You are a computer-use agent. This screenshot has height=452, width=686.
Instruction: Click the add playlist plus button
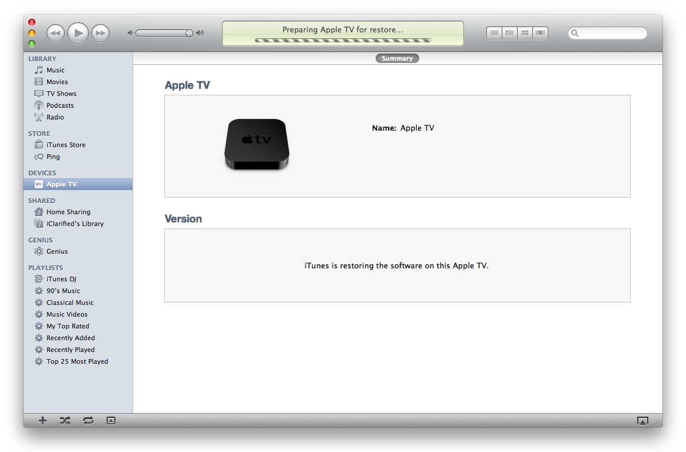click(42, 421)
